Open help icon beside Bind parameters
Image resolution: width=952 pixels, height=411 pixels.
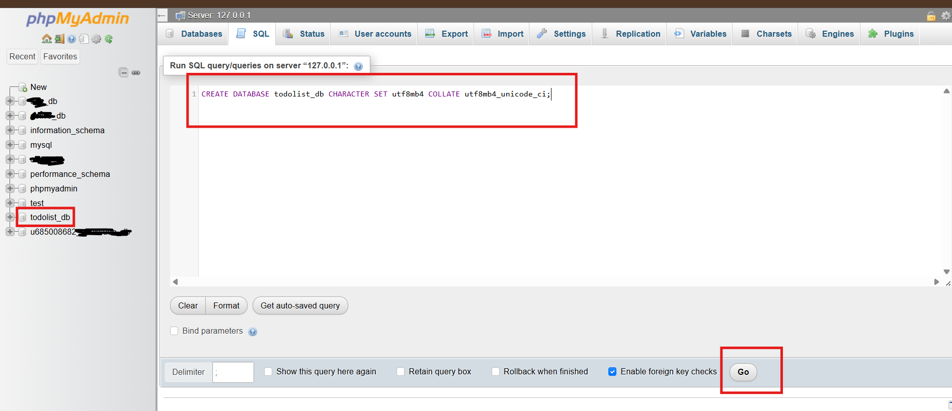click(253, 332)
